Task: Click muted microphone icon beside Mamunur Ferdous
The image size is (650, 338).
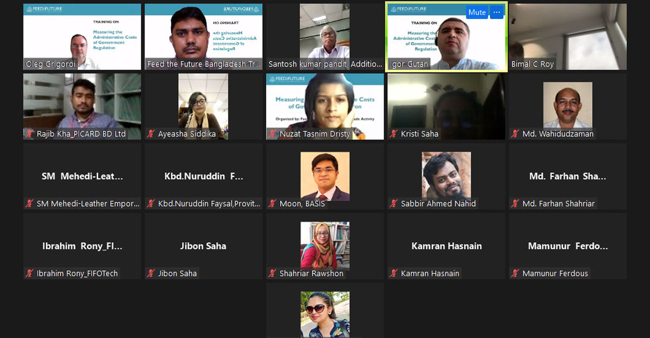Action: 515,274
